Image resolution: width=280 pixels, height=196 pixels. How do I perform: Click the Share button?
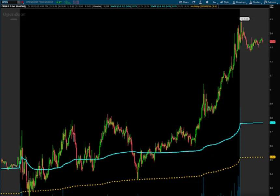point(184,2)
